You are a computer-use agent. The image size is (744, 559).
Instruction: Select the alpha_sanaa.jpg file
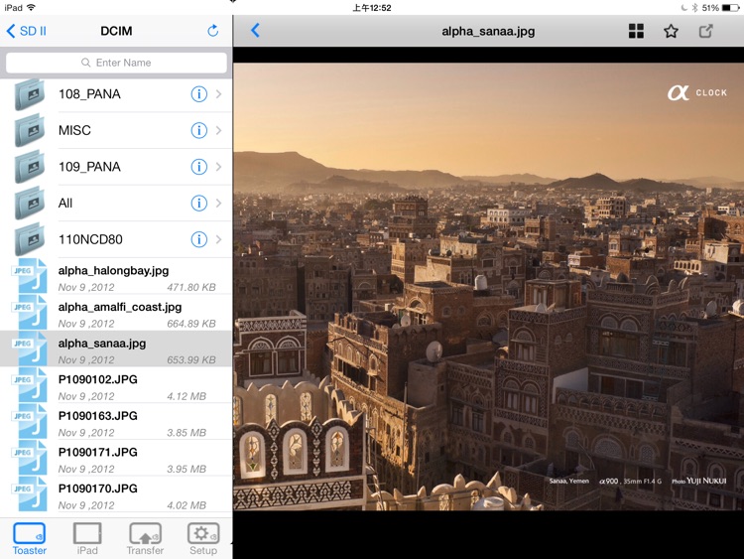[x=116, y=349]
